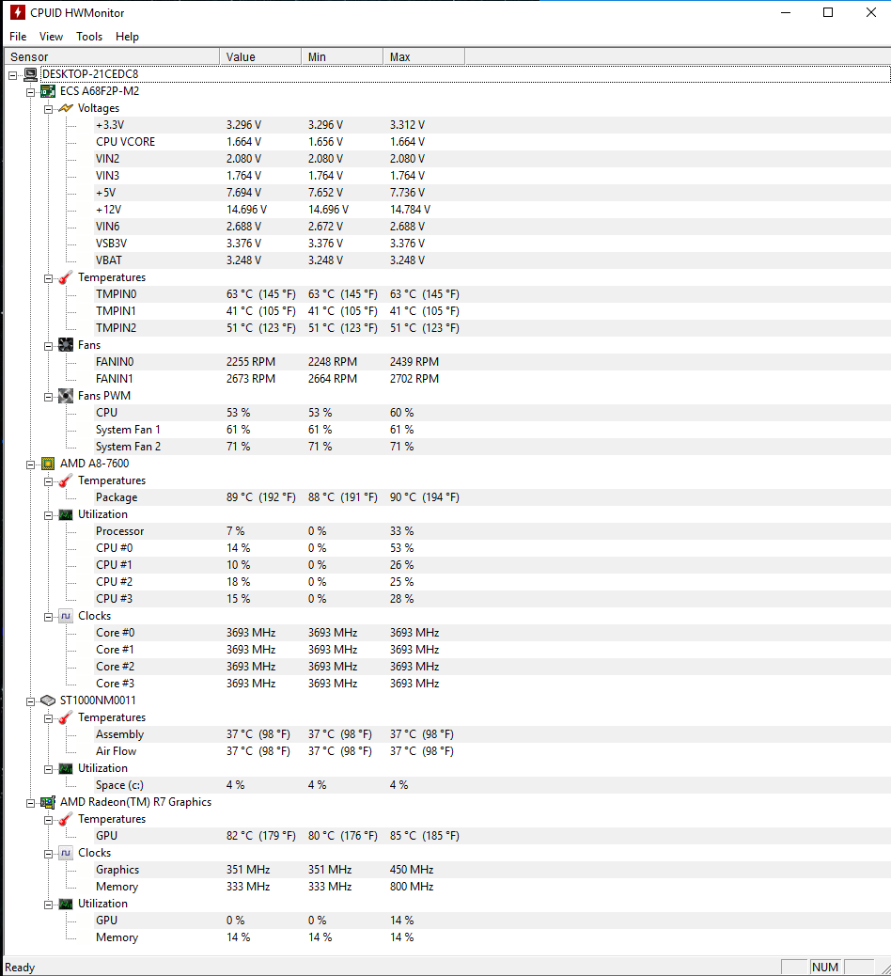Select the Processor utilization row
Screen dimensions: 891x976
coord(492,531)
